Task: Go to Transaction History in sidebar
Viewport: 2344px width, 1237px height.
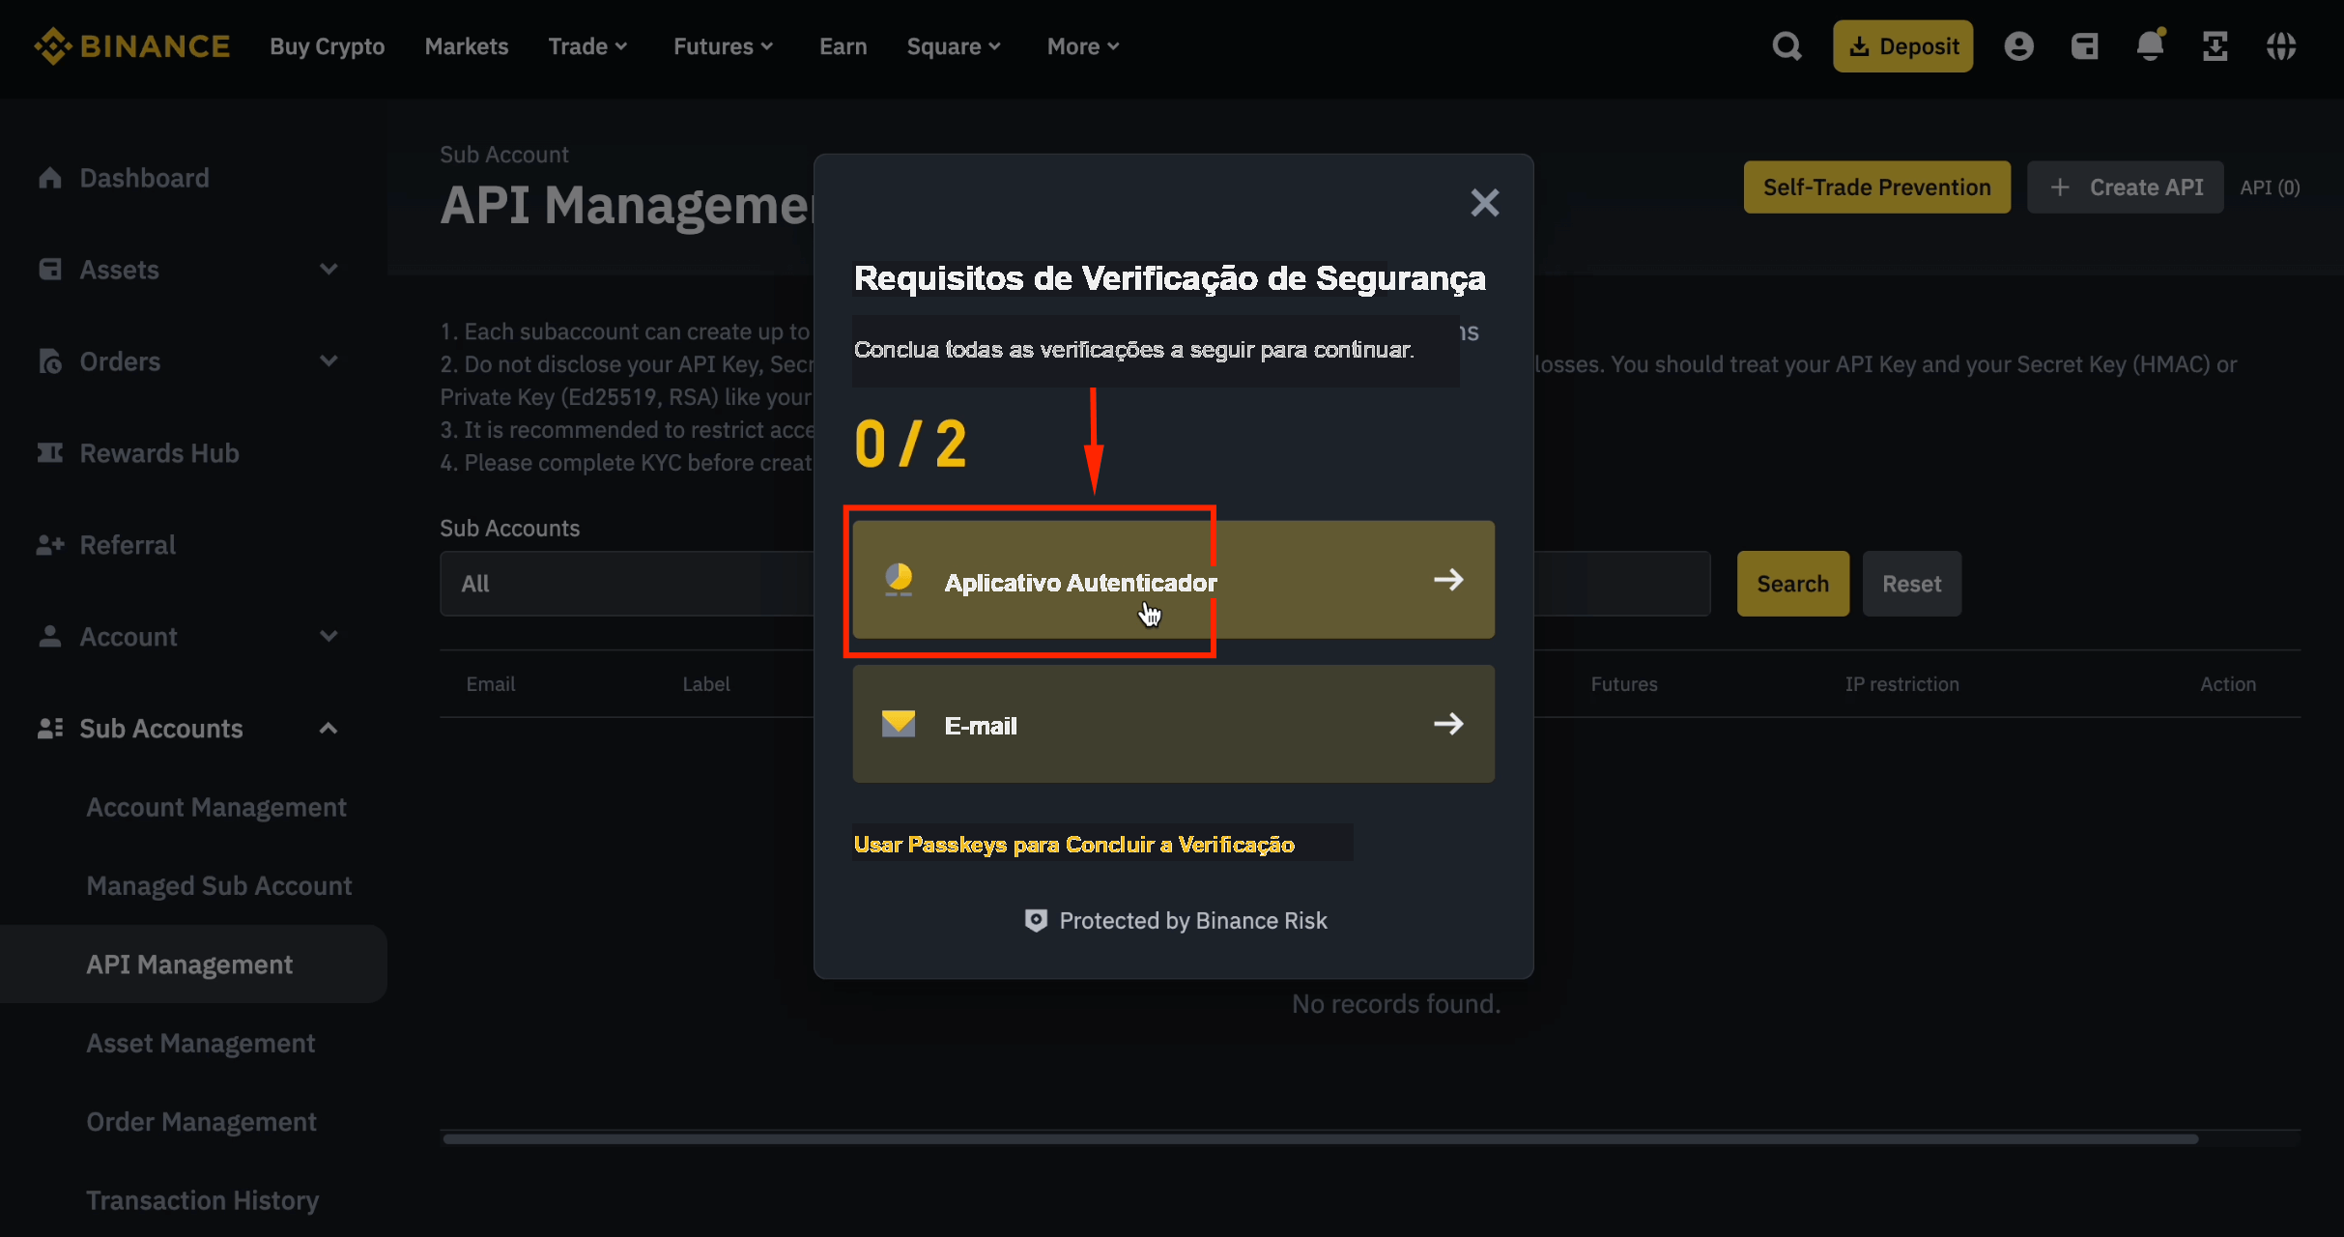Action: 202,1199
